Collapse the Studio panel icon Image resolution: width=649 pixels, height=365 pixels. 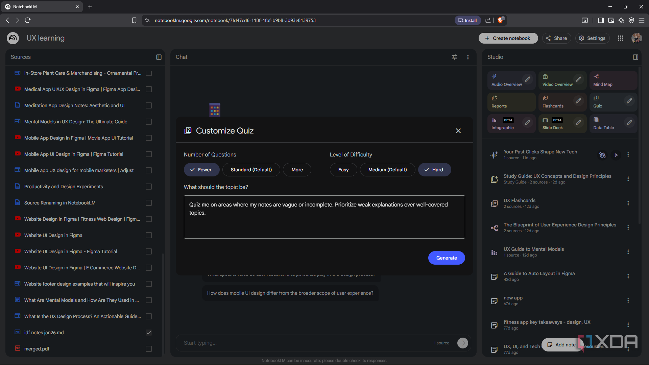pyautogui.click(x=635, y=57)
